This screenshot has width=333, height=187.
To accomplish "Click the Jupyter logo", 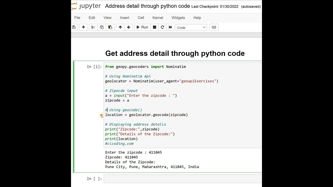I will pyautogui.click(x=86, y=6).
